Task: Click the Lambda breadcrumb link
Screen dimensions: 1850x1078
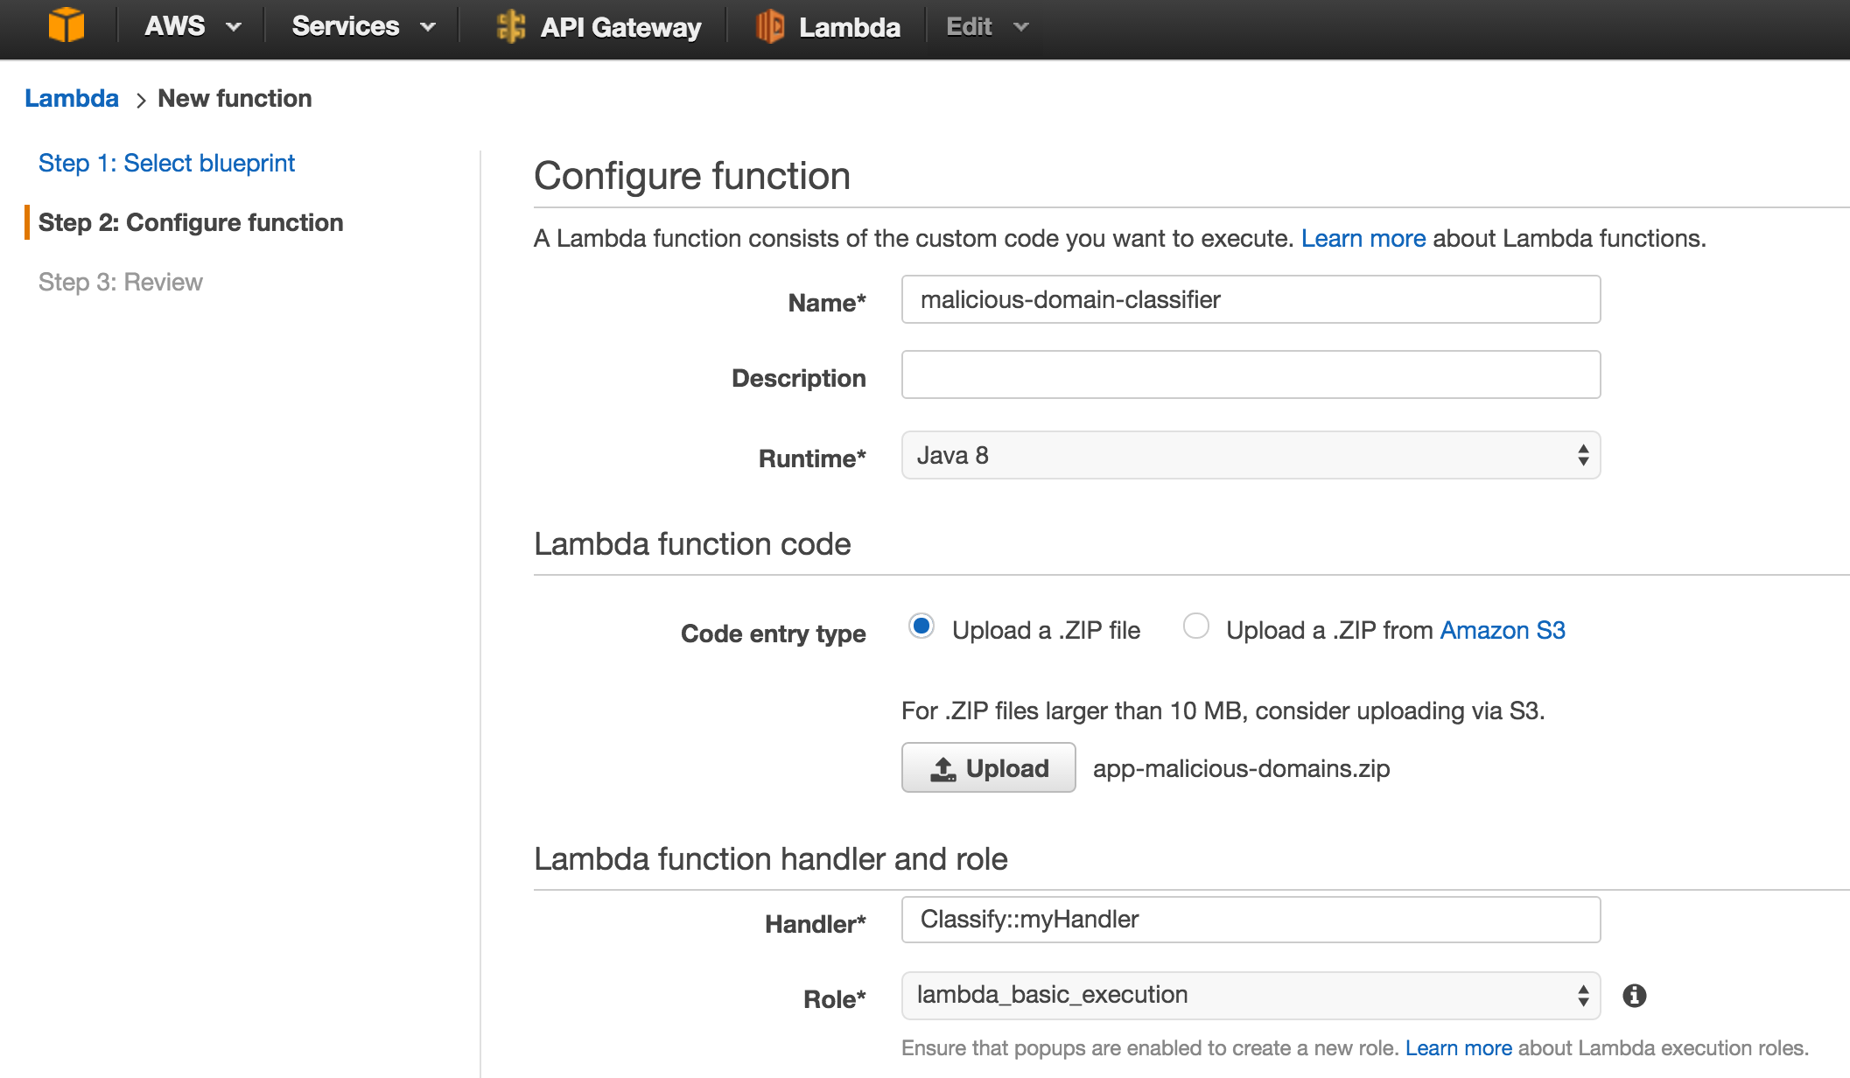Action: [x=72, y=98]
